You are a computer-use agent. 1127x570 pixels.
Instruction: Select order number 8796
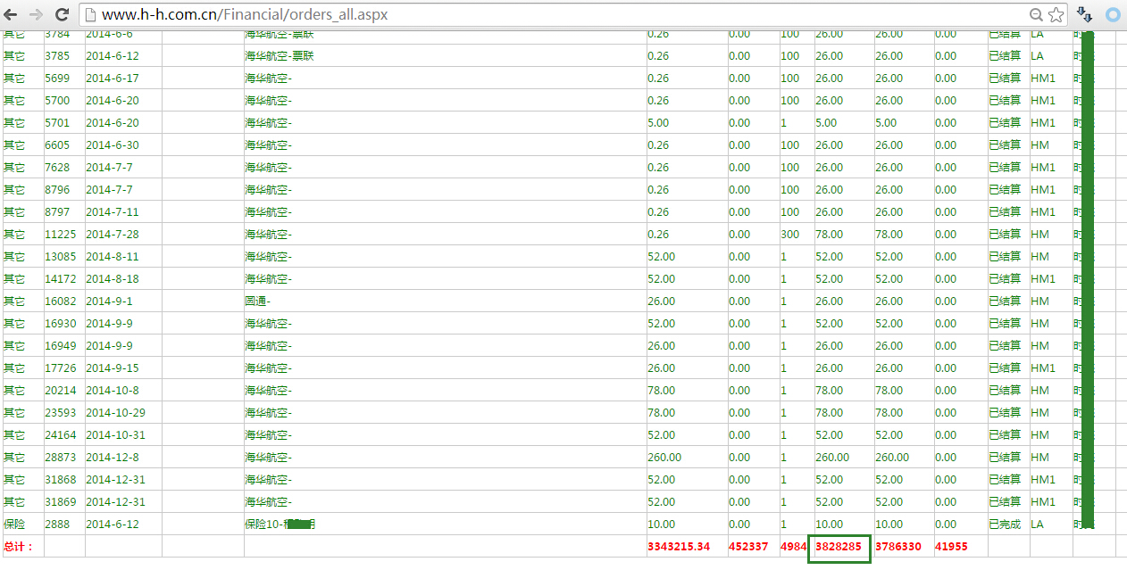[x=57, y=189]
